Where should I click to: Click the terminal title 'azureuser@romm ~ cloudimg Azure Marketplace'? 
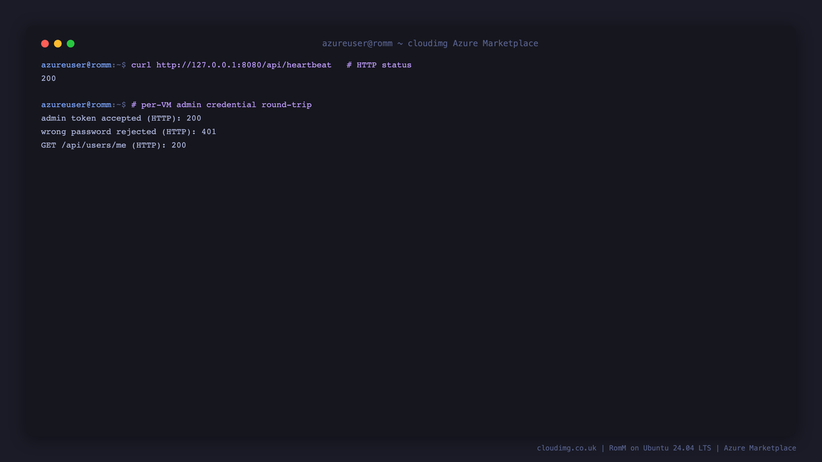pyautogui.click(x=430, y=44)
